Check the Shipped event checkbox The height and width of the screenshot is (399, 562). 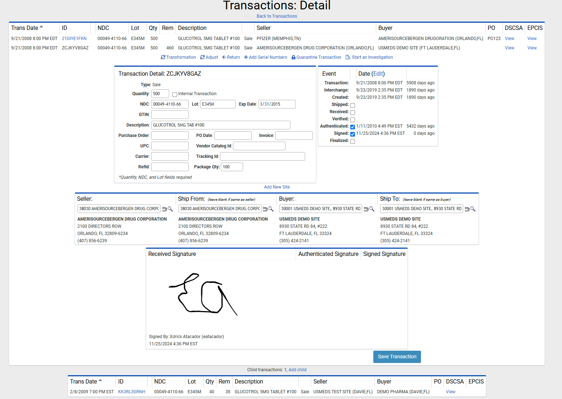click(352, 105)
